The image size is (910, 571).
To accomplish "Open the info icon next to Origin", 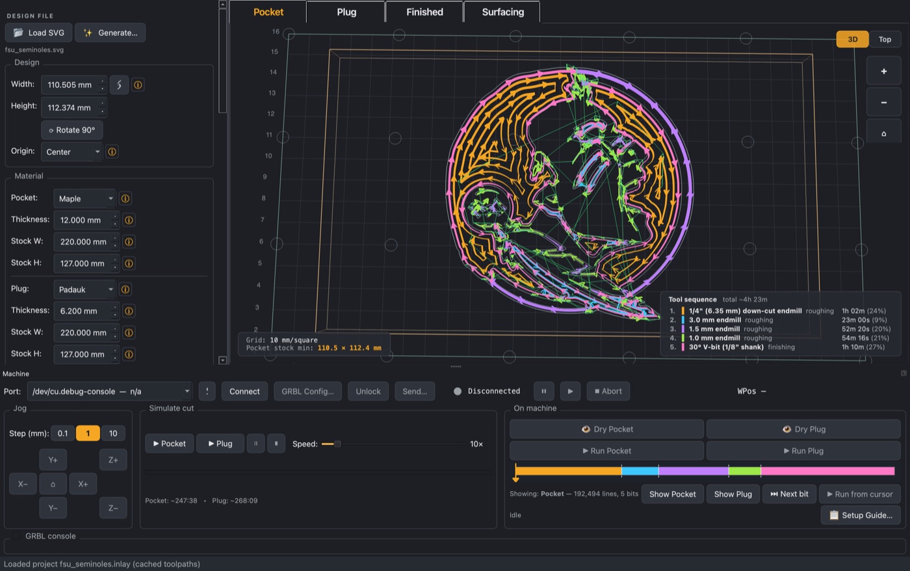I will 112,152.
